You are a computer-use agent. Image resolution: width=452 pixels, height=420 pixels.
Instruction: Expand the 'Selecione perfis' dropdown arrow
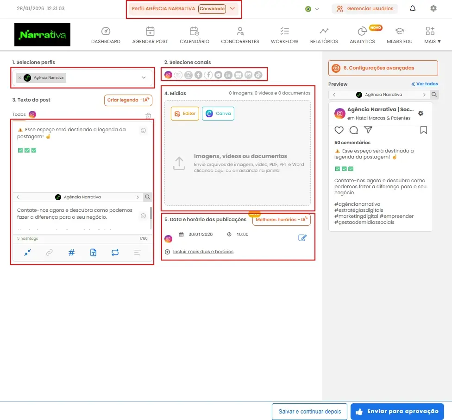144,77
